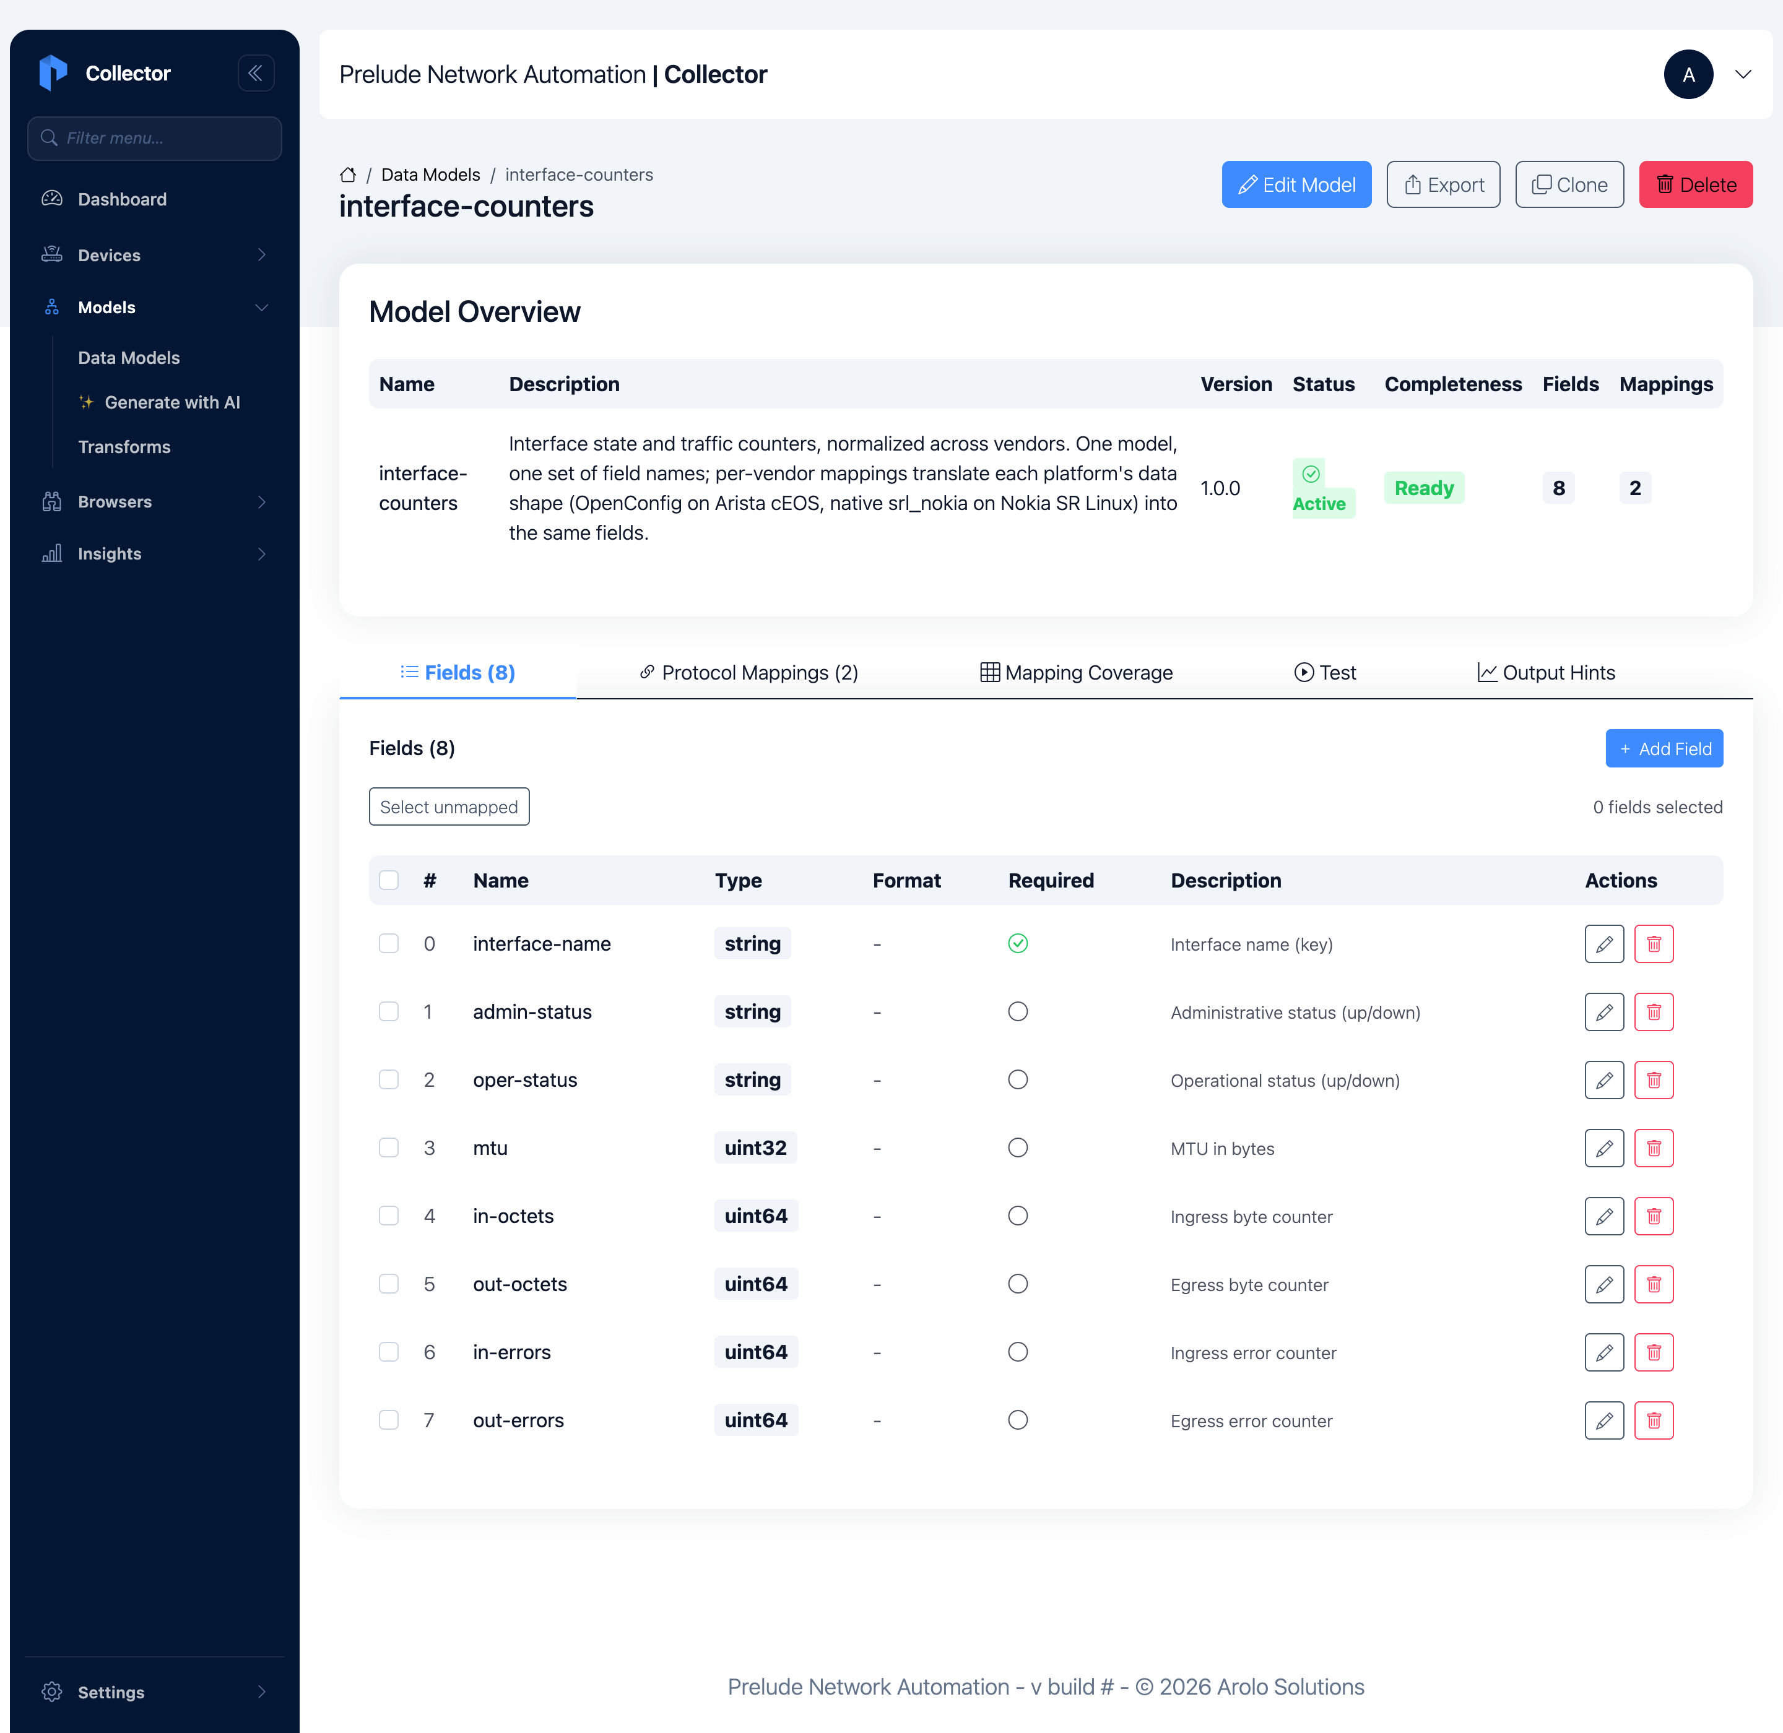
Task: Click the uint32 type of mtu
Action: (x=756, y=1147)
